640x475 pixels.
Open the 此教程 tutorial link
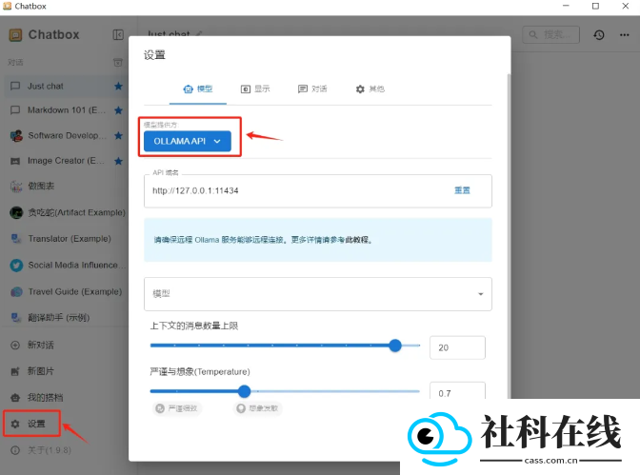pyautogui.click(x=356, y=240)
